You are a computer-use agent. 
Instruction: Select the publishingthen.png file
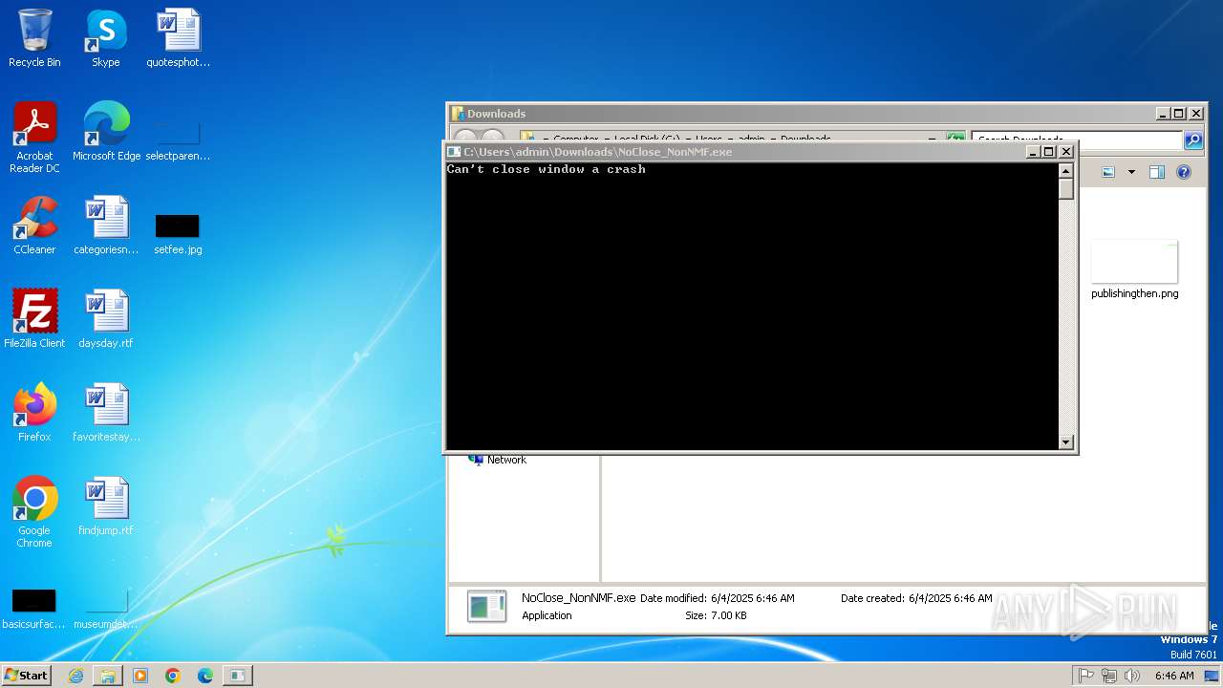coord(1134,269)
